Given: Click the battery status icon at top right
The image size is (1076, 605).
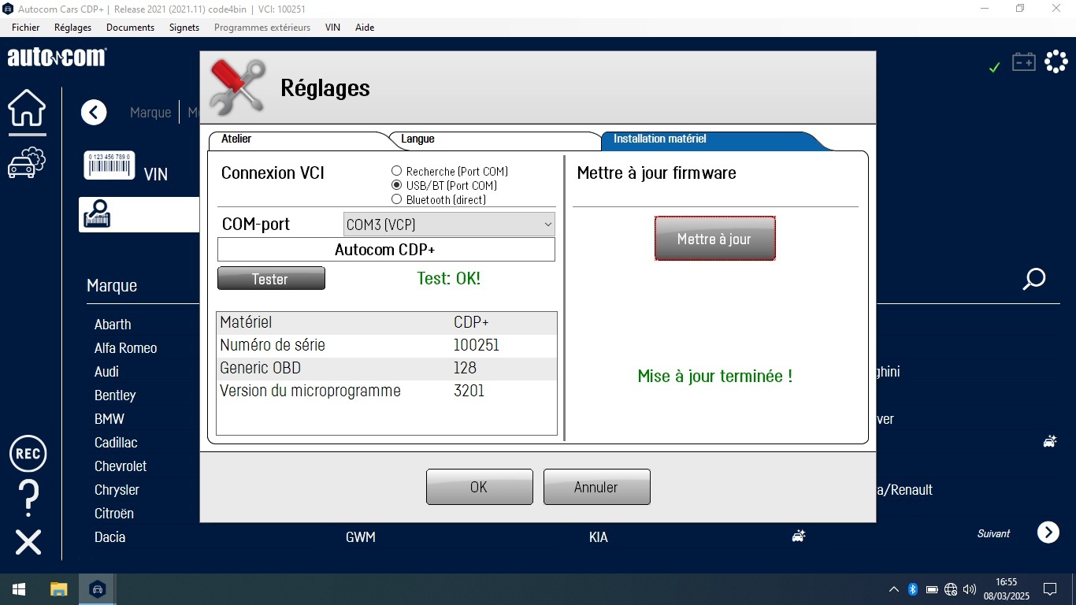Looking at the screenshot, I should tap(1024, 61).
